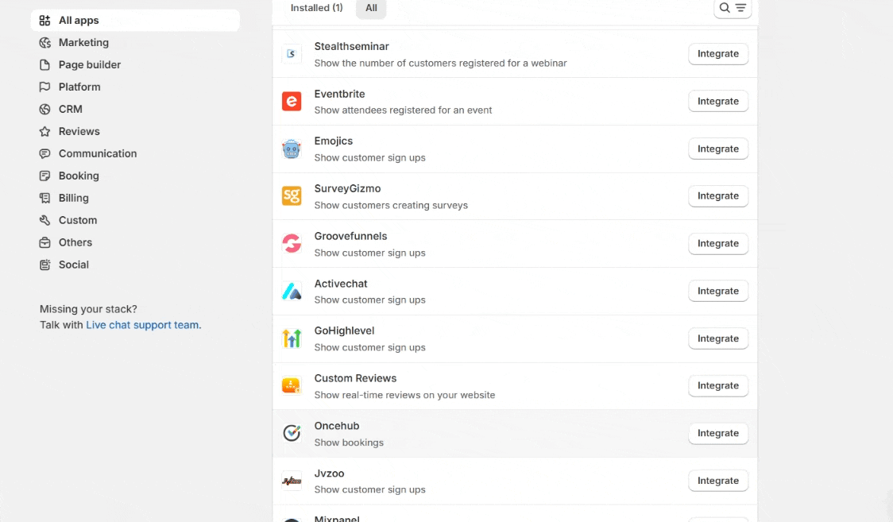Click the SurveyGizmo logo icon
The width and height of the screenshot is (893, 522).
(292, 196)
